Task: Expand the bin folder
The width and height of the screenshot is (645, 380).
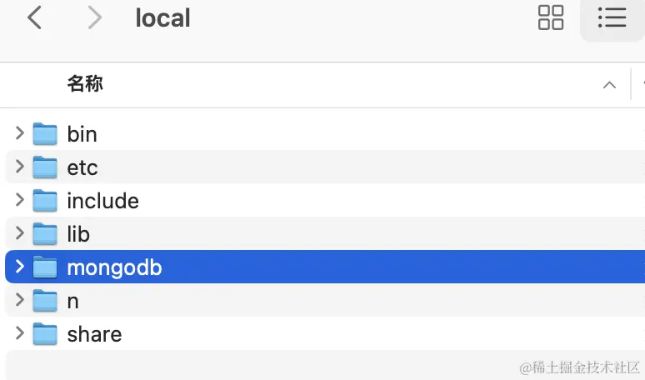Action: [x=19, y=132]
